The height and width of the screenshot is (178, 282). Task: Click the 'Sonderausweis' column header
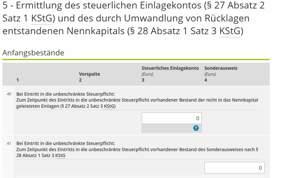point(221,68)
